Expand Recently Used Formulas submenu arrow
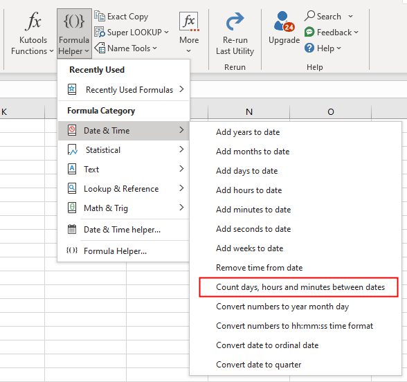The image size is (407, 382). point(181,89)
